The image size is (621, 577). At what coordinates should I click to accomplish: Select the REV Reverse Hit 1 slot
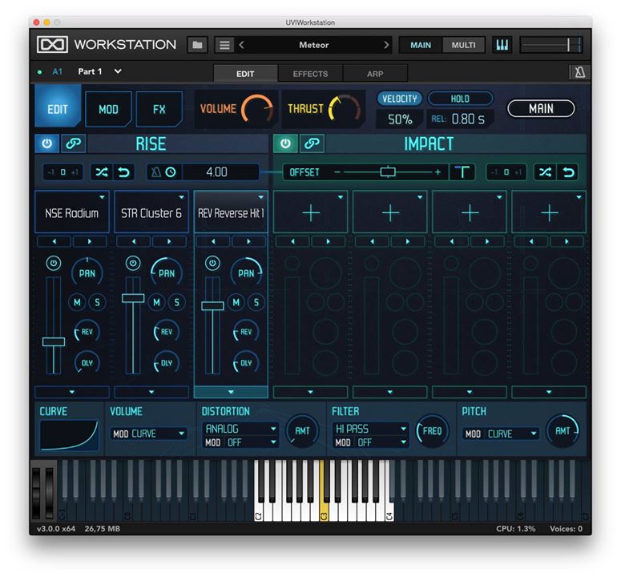(231, 213)
